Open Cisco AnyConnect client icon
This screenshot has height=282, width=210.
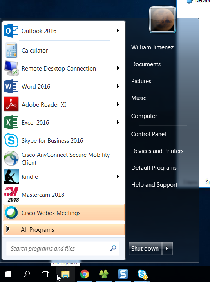[x=11, y=158]
